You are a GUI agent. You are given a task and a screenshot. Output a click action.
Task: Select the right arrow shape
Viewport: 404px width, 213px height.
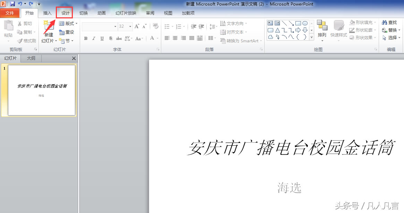(x=298, y=30)
